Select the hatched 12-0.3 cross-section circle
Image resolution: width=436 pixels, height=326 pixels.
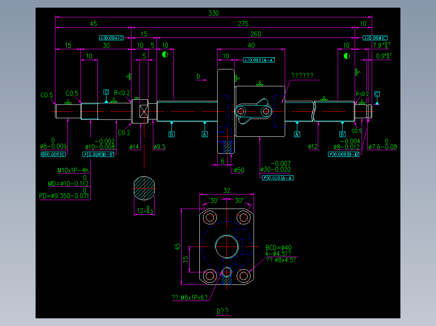click(x=144, y=188)
